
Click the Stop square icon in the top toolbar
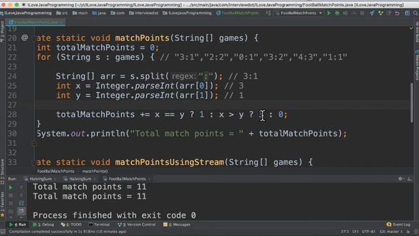coord(362,13)
